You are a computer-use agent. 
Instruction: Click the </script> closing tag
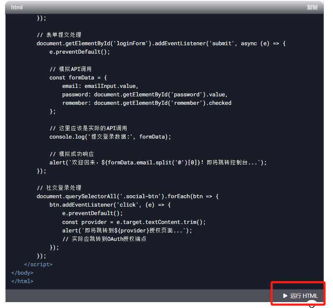[x=38, y=264]
